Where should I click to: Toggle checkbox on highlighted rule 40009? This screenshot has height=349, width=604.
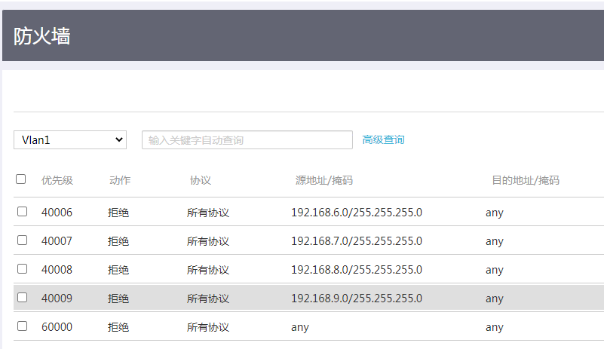(23, 298)
